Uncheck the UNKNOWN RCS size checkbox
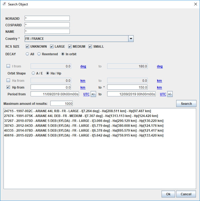This screenshot has height=201, width=200. pos(28,47)
